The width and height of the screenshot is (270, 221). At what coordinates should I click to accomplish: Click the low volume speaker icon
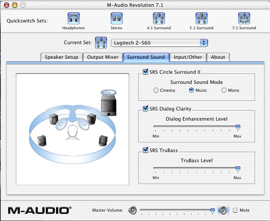point(133,210)
